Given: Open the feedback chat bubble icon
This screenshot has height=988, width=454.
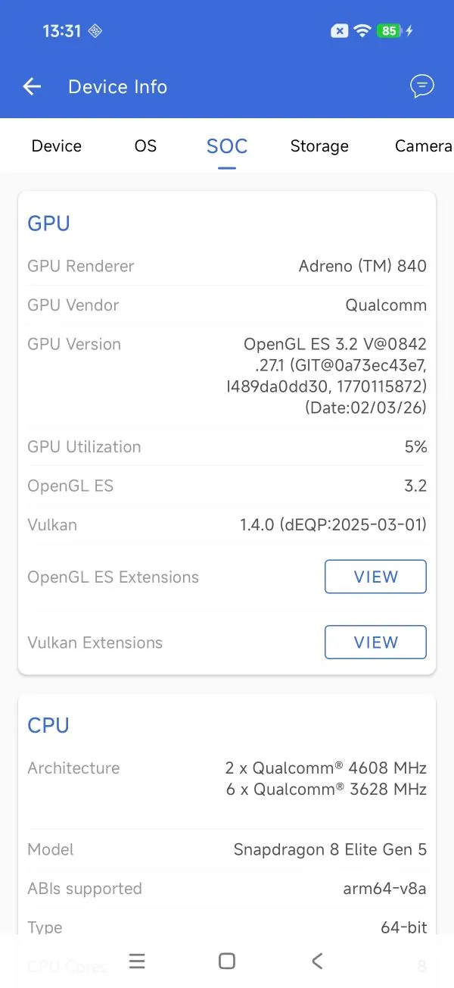Looking at the screenshot, I should click(x=421, y=86).
